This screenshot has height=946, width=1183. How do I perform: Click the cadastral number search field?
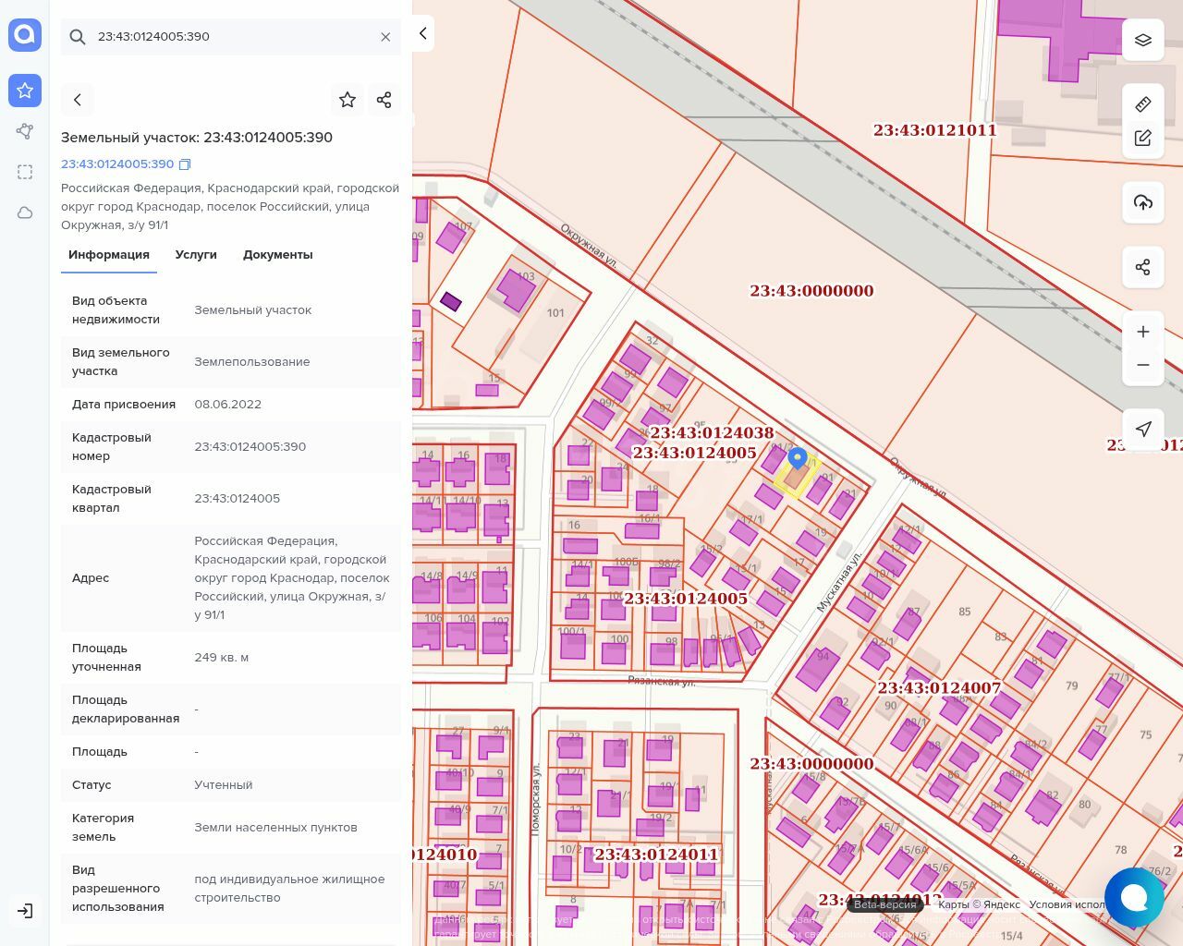point(231,37)
